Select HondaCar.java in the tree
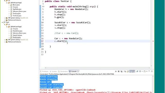Viewport: 165px width, 93px height. point(18,31)
